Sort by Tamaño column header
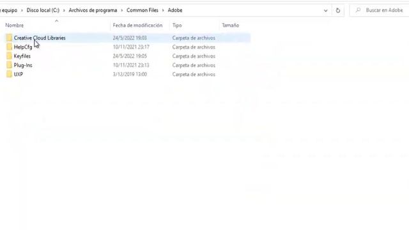 pos(230,26)
